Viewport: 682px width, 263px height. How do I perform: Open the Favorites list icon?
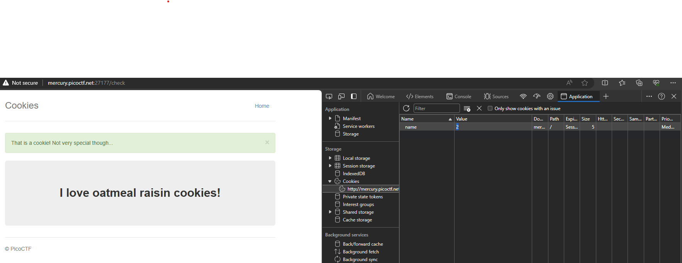click(x=622, y=83)
